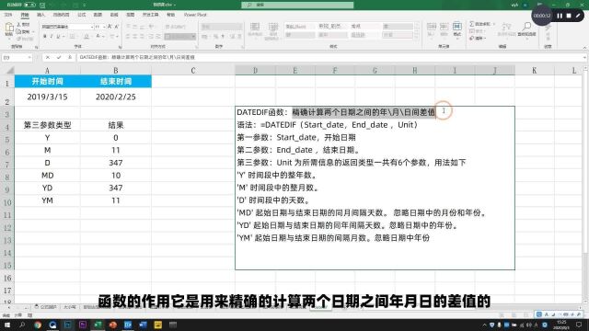Viewport: 589px width, 331px height.
Task: Click the Name Box showing D3
Action: 15,58
